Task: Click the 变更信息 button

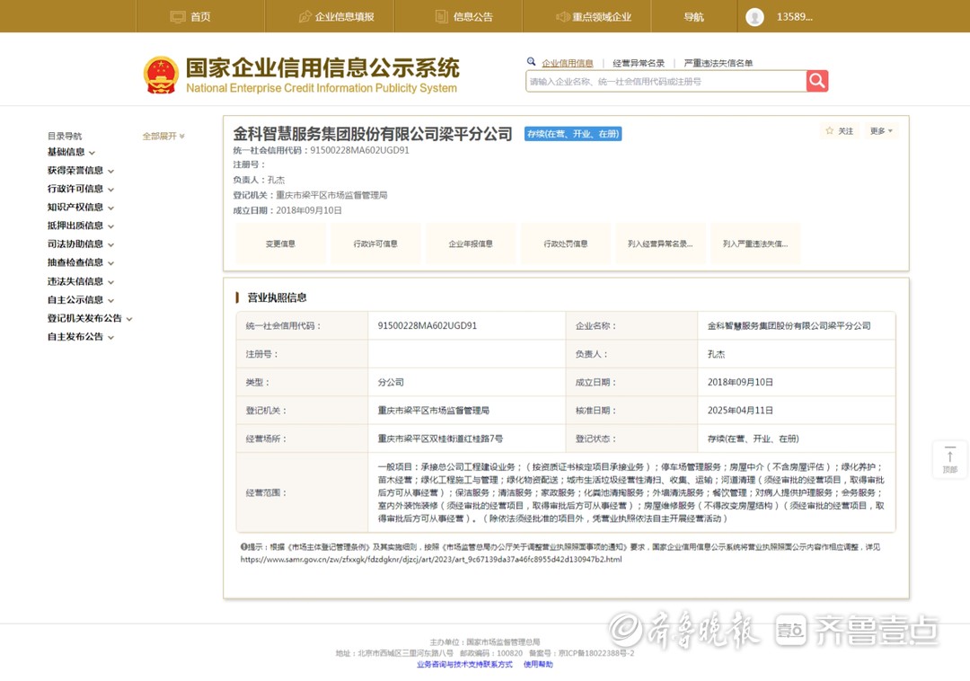Action: click(281, 243)
